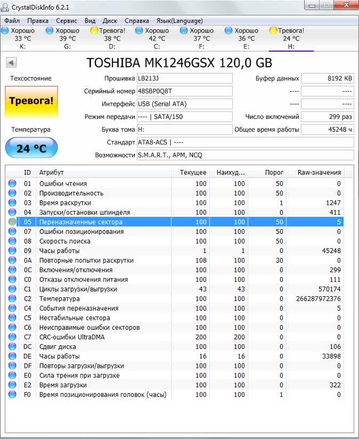Click status icon for F0 Время позиционирования головок
This screenshot has width=359, height=439.
(12, 394)
